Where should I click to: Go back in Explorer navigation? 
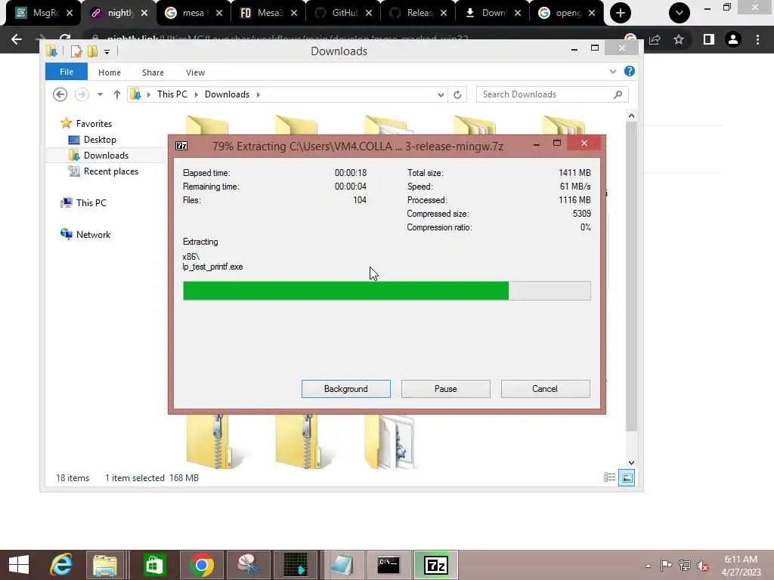tap(60, 94)
